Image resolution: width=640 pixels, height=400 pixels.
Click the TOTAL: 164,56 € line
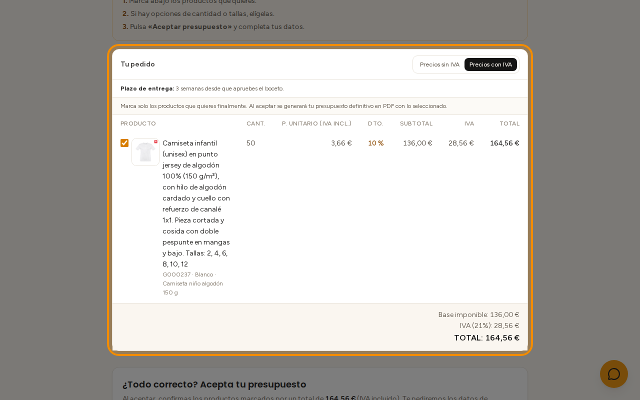pyautogui.click(x=486, y=337)
